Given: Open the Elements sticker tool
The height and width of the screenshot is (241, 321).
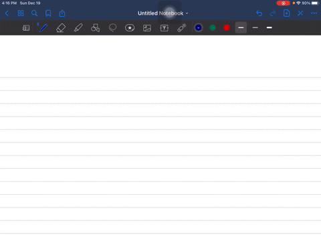Looking at the screenshot, I should click(x=130, y=28).
